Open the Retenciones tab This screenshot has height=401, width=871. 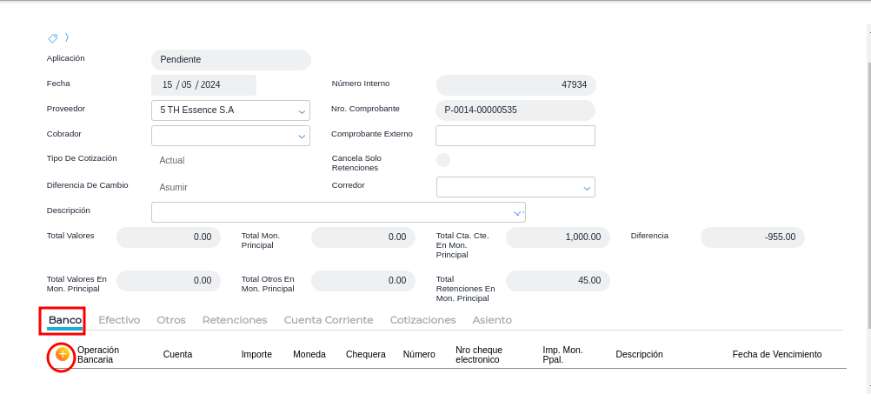coord(235,320)
